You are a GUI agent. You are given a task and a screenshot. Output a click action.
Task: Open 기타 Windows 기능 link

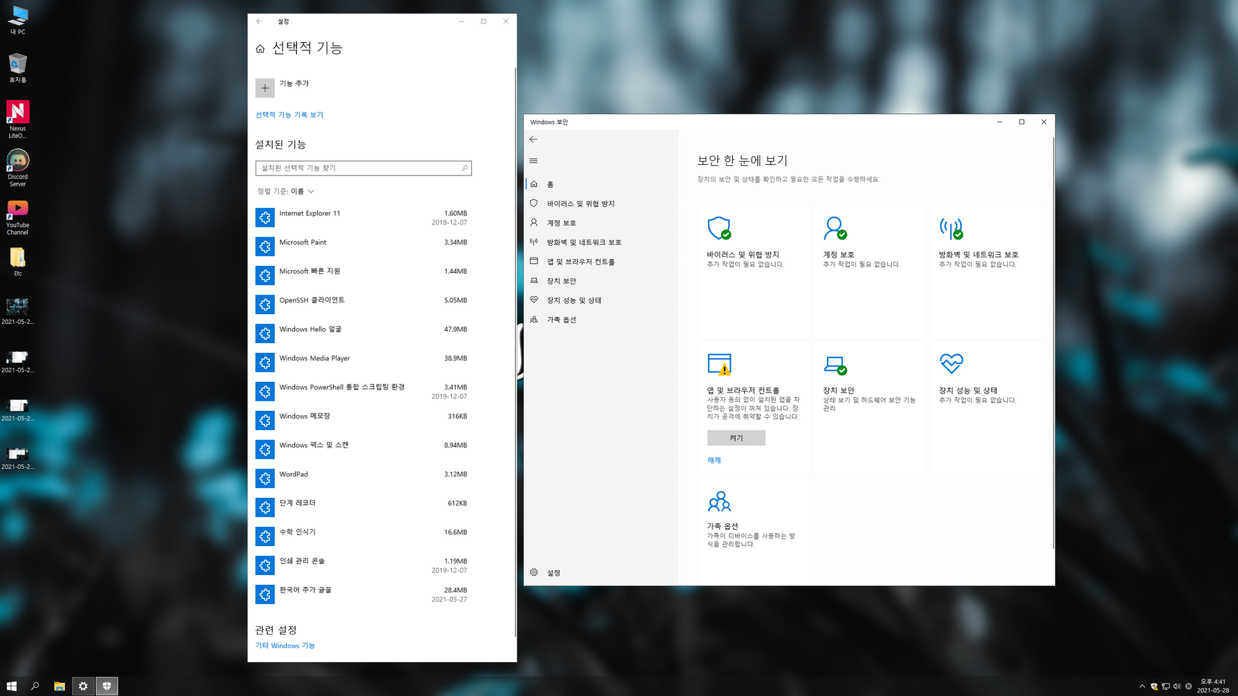tap(285, 646)
